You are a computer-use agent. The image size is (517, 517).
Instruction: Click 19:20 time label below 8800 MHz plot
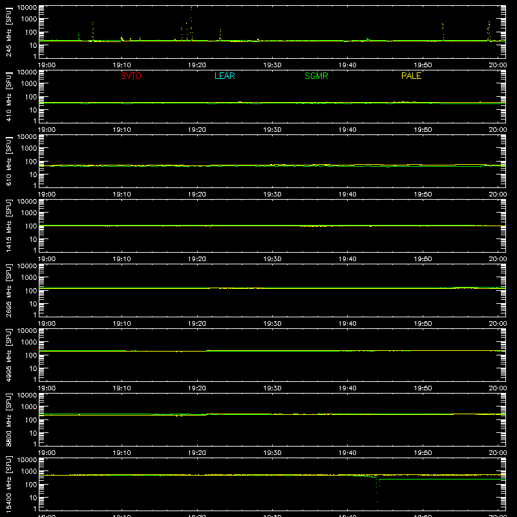click(x=197, y=453)
